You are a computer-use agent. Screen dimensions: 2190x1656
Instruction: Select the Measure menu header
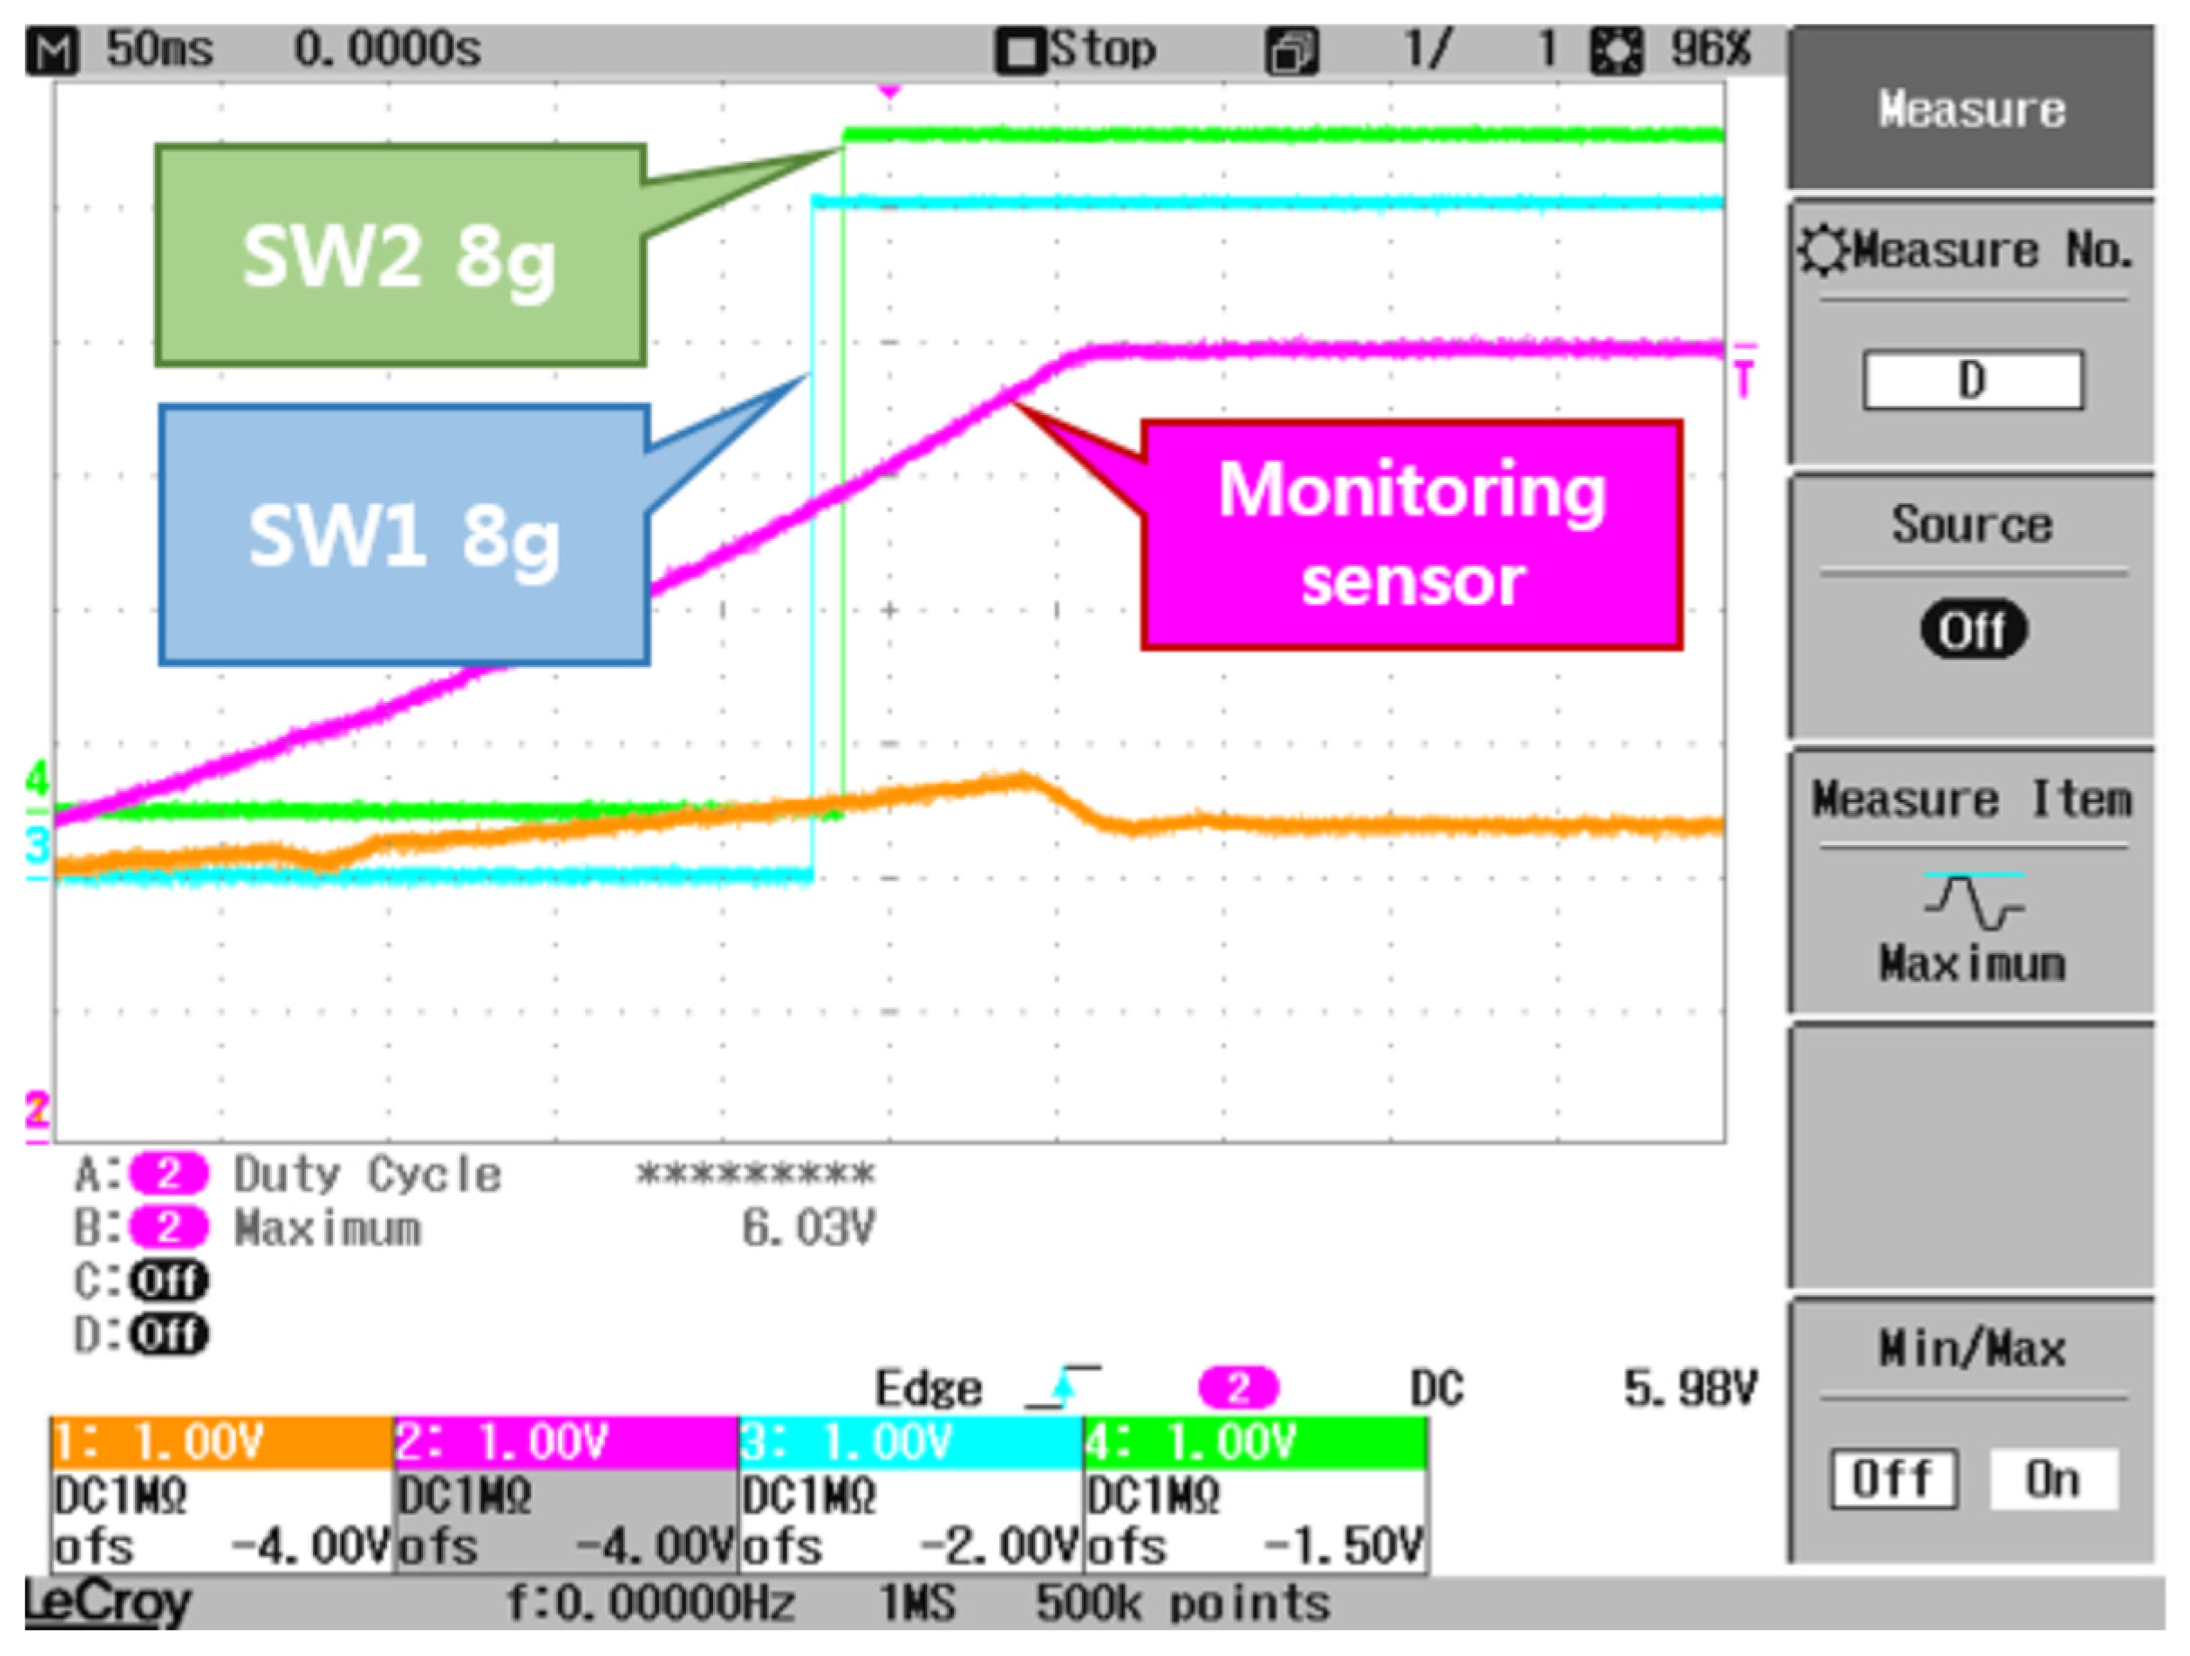[1972, 109]
